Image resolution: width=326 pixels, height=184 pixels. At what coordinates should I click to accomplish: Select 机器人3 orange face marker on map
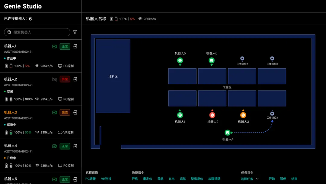point(243,115)
